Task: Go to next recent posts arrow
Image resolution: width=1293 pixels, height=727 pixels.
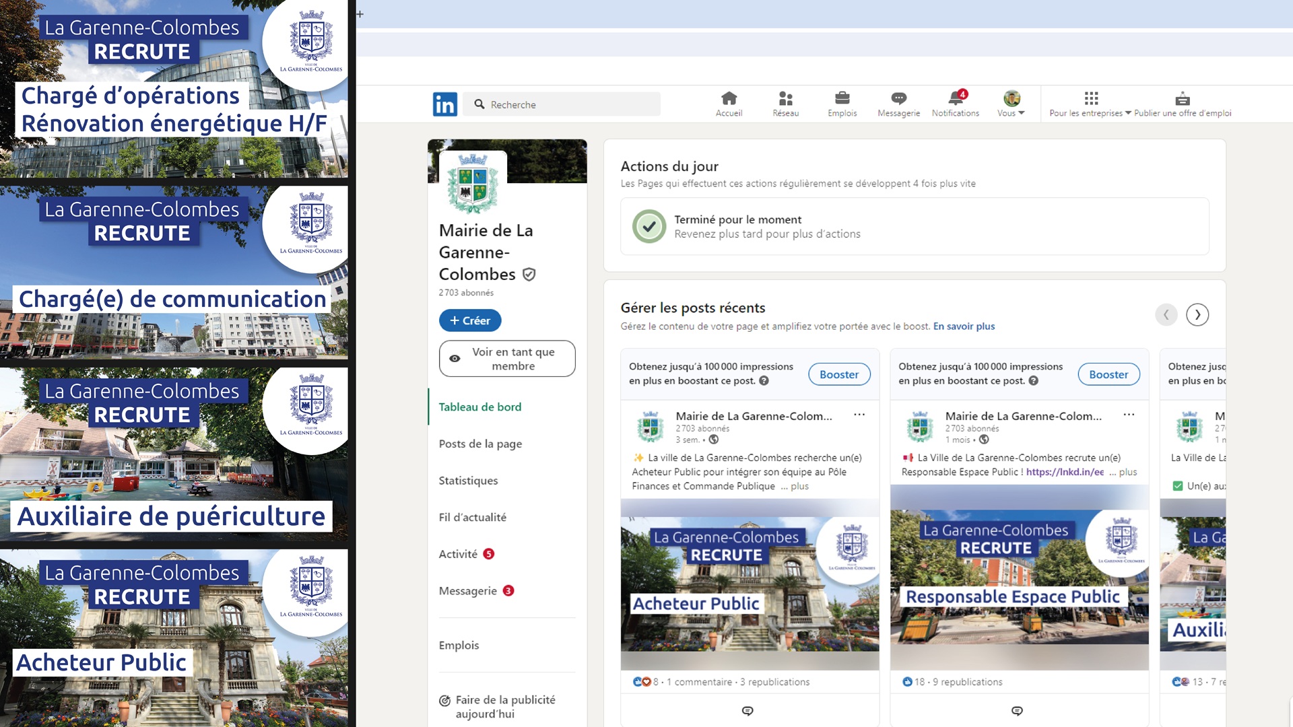Action: point(1197,314)
